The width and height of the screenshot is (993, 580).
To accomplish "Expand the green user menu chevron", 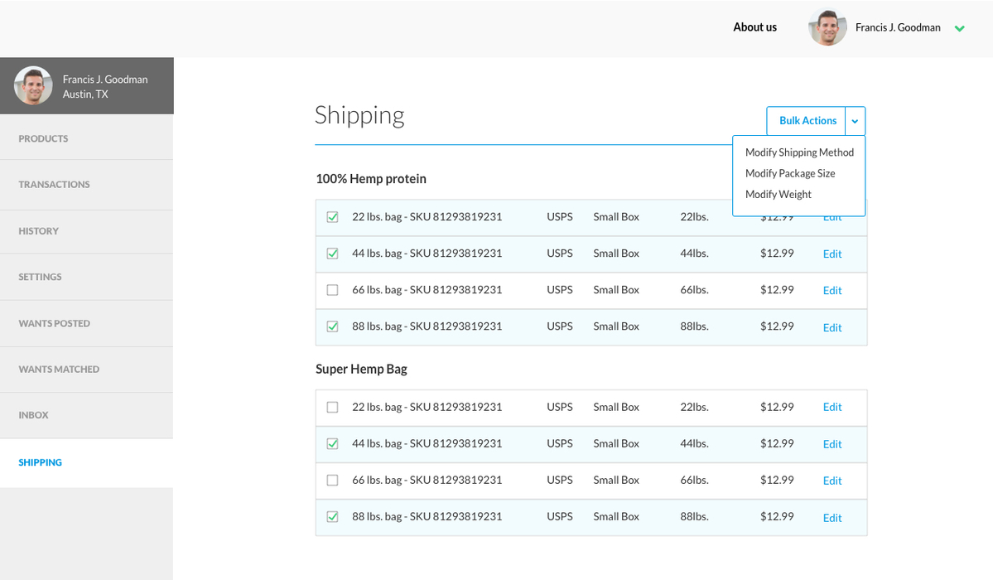I will [x=959, y=28].
